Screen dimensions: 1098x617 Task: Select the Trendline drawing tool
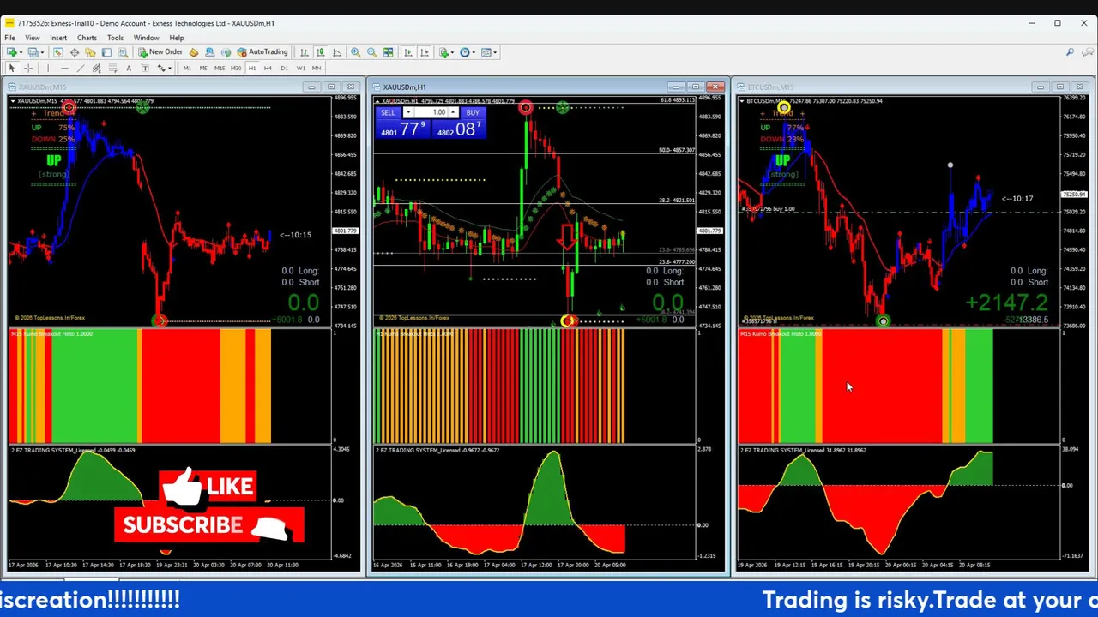click(x=81, y=68)
